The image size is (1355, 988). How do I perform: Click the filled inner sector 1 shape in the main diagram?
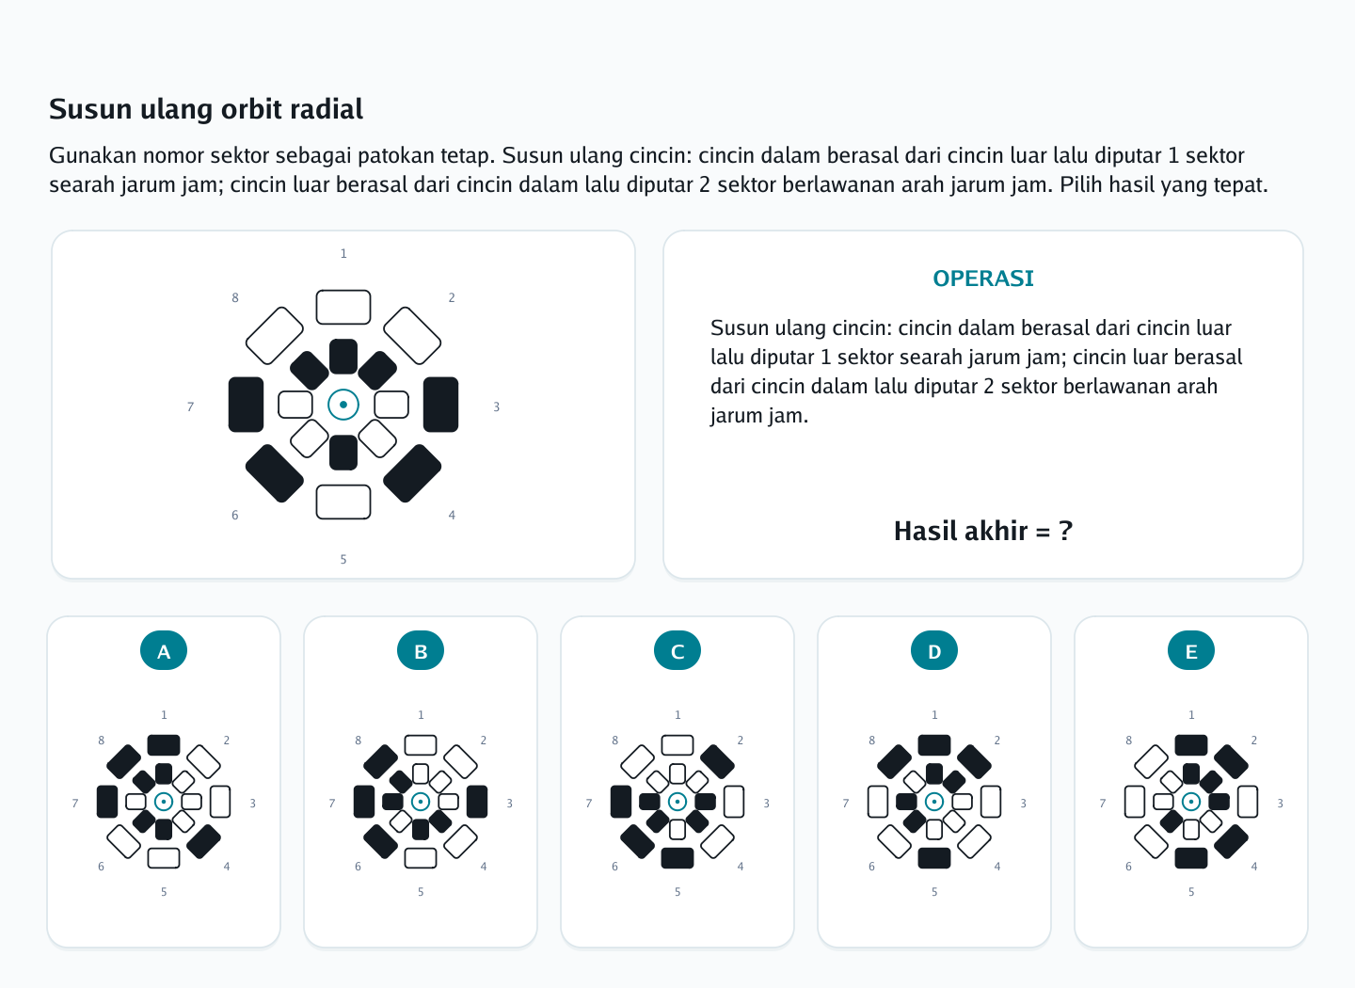point(343,357)
